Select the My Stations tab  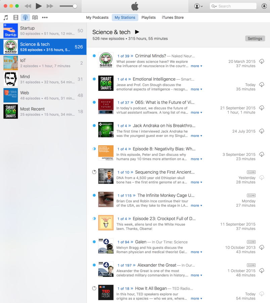click(125, 18)
